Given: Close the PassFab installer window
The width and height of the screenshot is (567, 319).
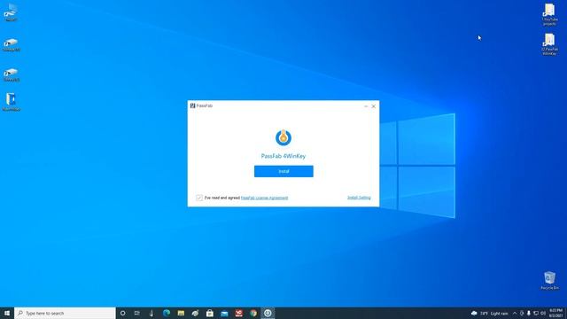Looking at the screenshot, I should point(374,106).
